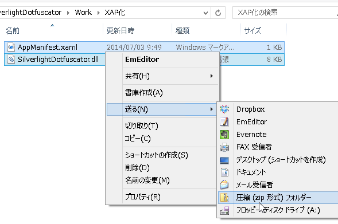Open the 共有(H) menu entry
This screenshot has width=338, height=224.
point(162,76)
